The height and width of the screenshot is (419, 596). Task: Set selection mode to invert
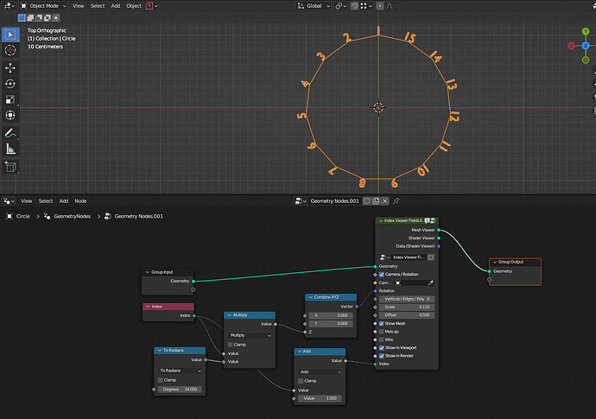click(48, 17)
